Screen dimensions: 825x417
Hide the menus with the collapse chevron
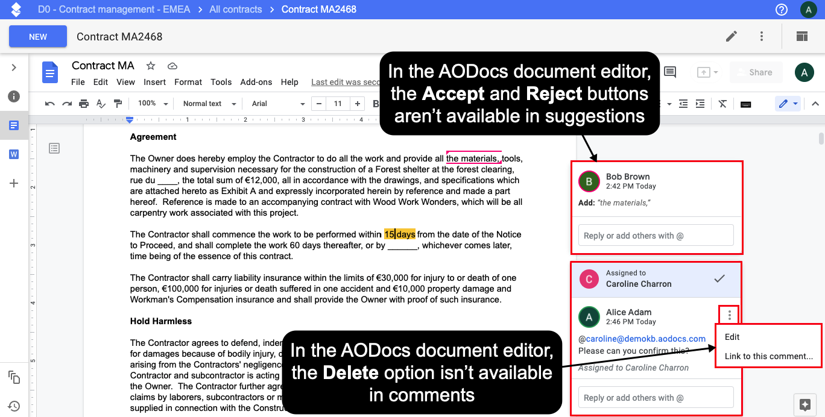coord(815,104)
